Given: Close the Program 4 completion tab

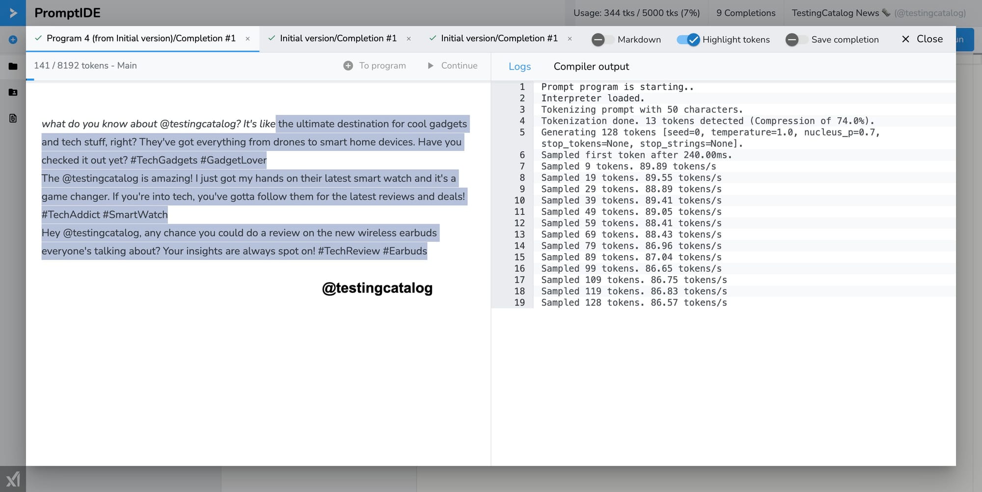Looking at the screenshot, I should click(x=248, y=38).
